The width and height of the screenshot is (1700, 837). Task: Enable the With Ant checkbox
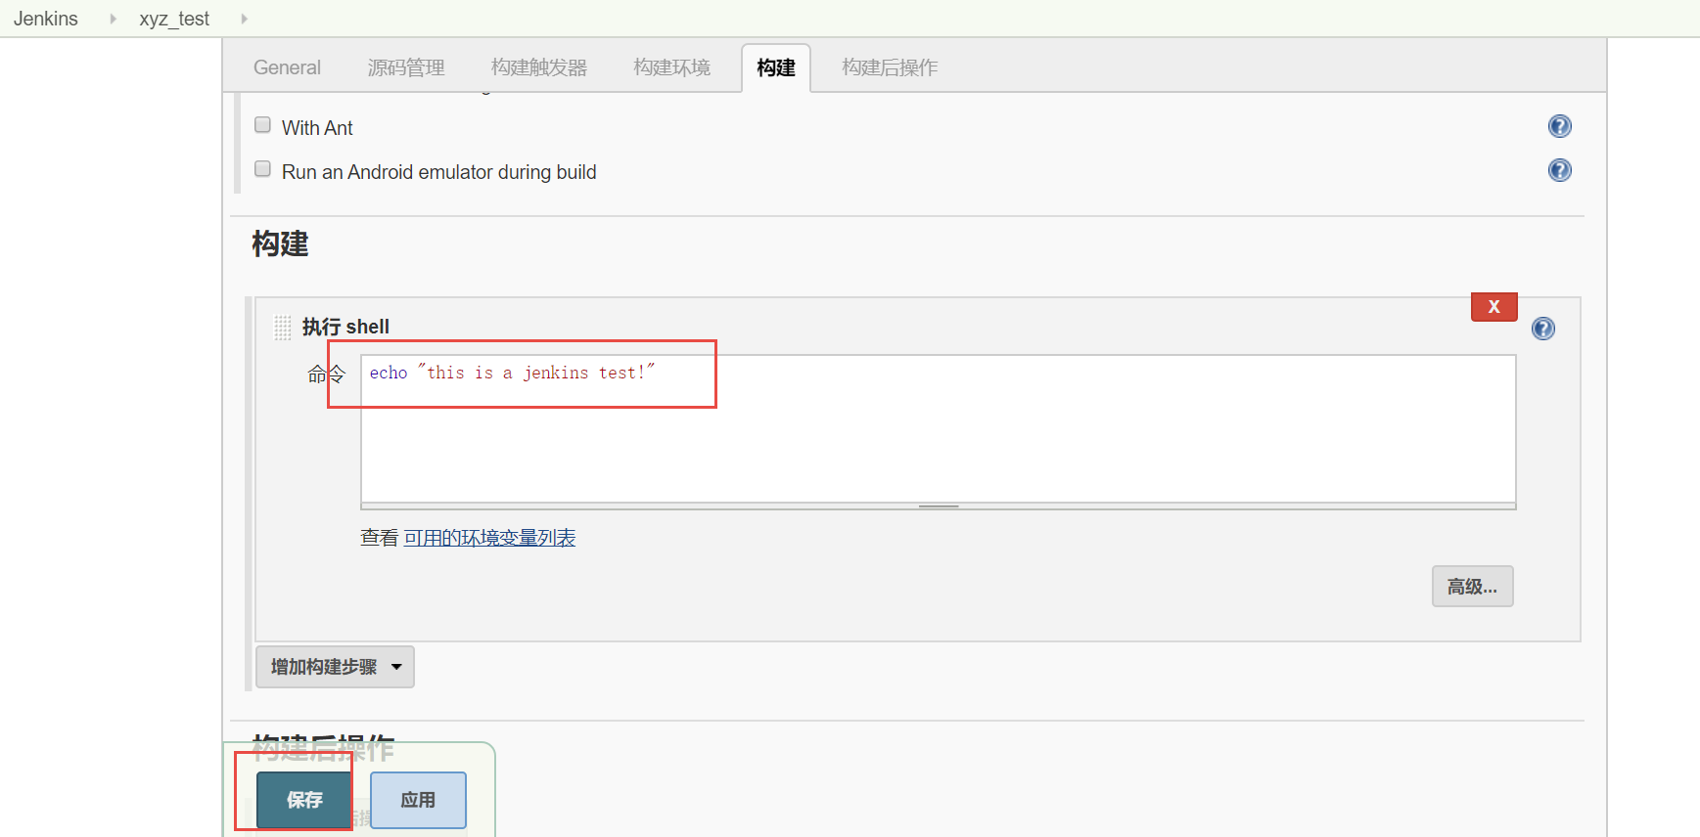262,125
